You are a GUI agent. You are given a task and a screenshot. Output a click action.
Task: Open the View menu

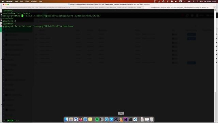tap(27, 1)
